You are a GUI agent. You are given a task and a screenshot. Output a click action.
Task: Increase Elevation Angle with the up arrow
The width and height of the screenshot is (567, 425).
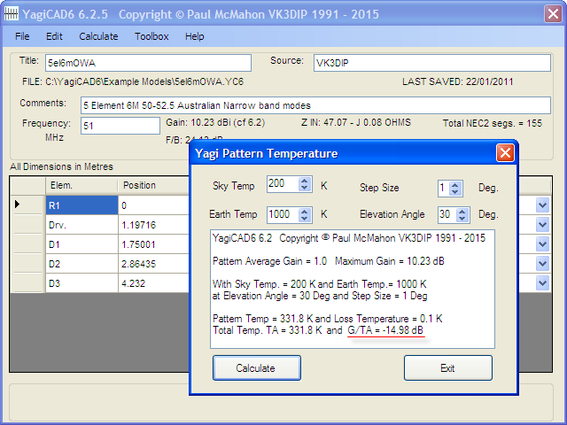(x=462, y=212)
